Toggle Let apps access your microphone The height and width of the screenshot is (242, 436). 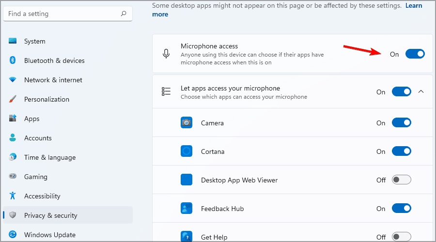(402, 91)
